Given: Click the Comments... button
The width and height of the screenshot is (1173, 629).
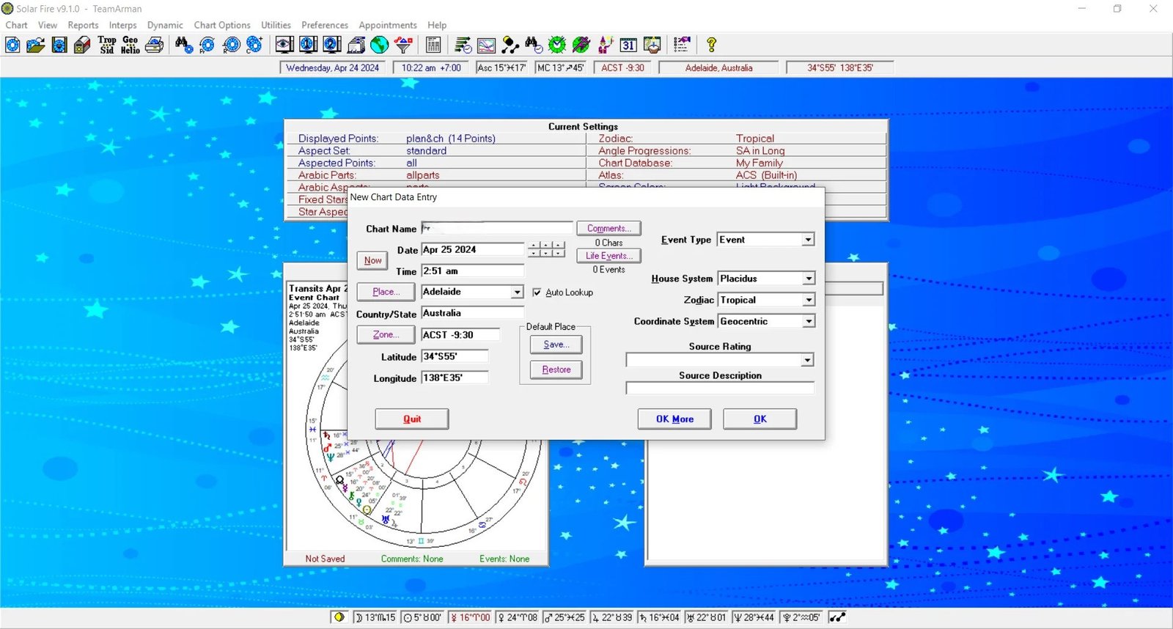Looking at the screenshot, I should tap(609, 229).
